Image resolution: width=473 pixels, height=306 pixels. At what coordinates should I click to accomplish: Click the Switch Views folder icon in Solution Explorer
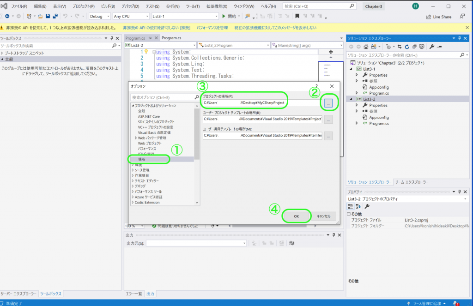[x=374, y=47]
